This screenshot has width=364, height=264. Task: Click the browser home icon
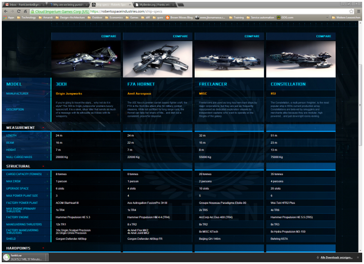(25, 11)
